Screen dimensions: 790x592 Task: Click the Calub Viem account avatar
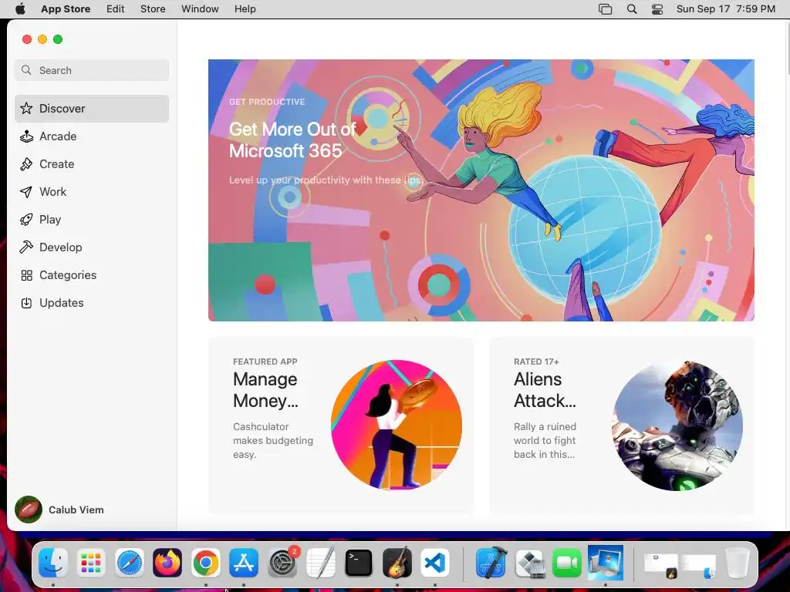(29, 510)
